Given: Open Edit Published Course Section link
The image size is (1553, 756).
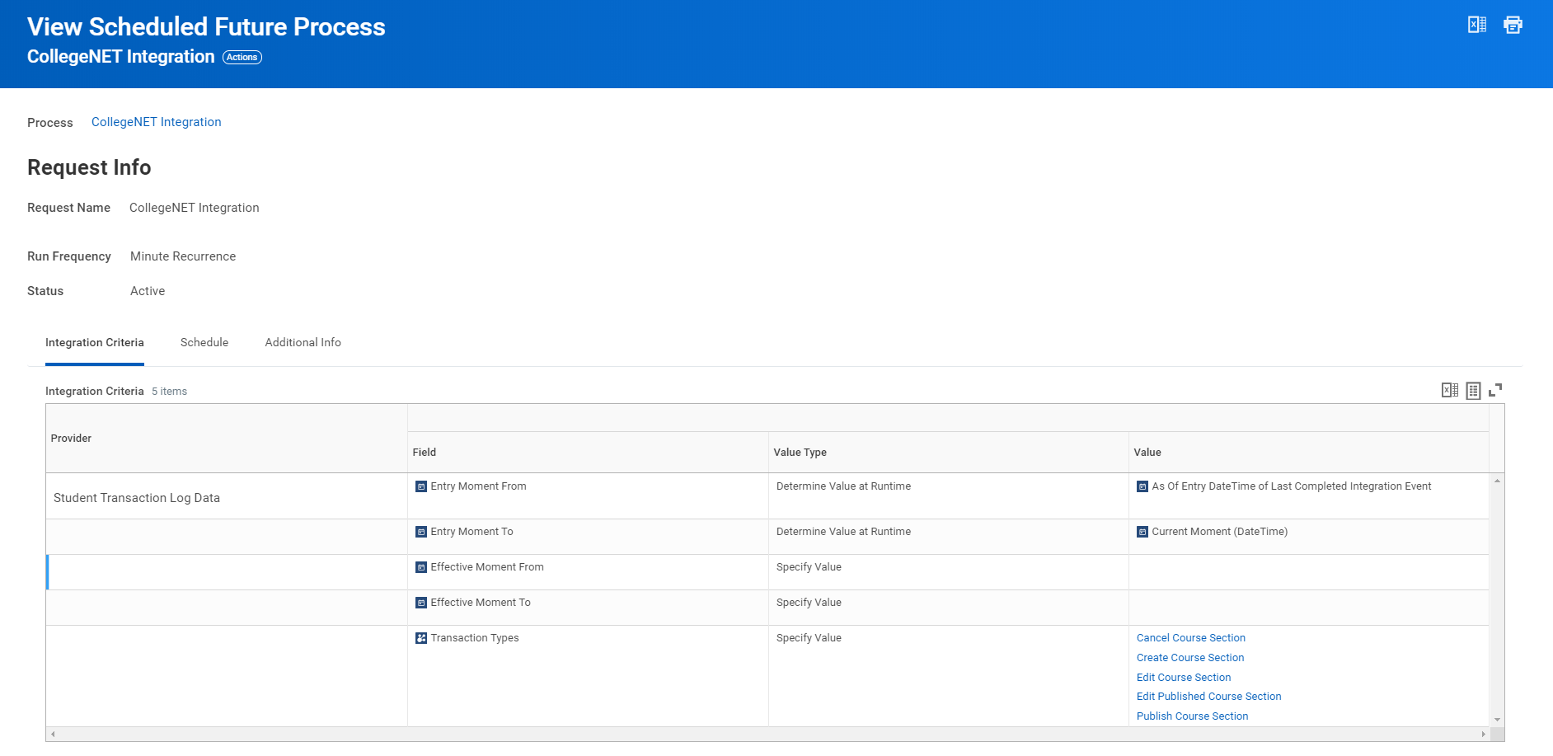Looking at the screenshot, I should coord(1209,697).
